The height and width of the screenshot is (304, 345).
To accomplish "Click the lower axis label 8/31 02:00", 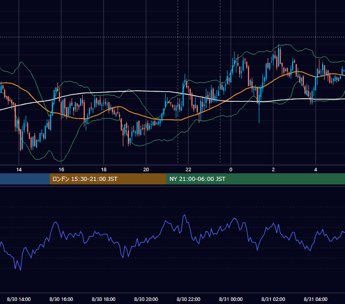I will [x=273, y=299].
